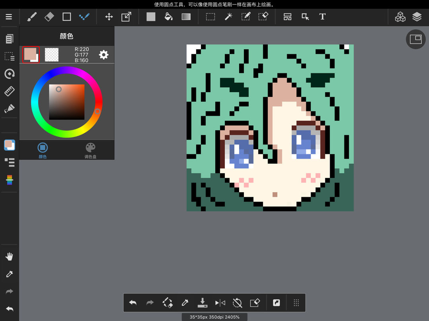The image size is (429, 321).
Task: Click eyedropper in bottom toolbar
Action: tap(185, 302)
